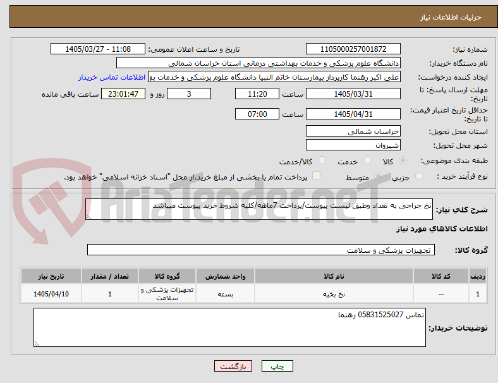Click the validity time field 07:00
Screen dimensions: 498x383
point(257,114)
